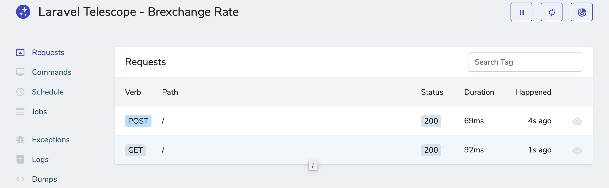Go to the Exceptions page

51,140
